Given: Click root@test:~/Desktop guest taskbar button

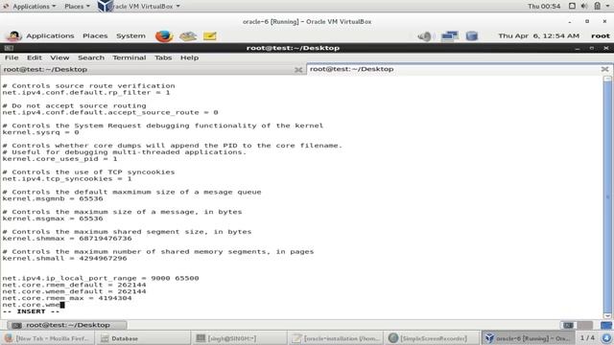Looking at the screenshot, I should tap(67, 325).
